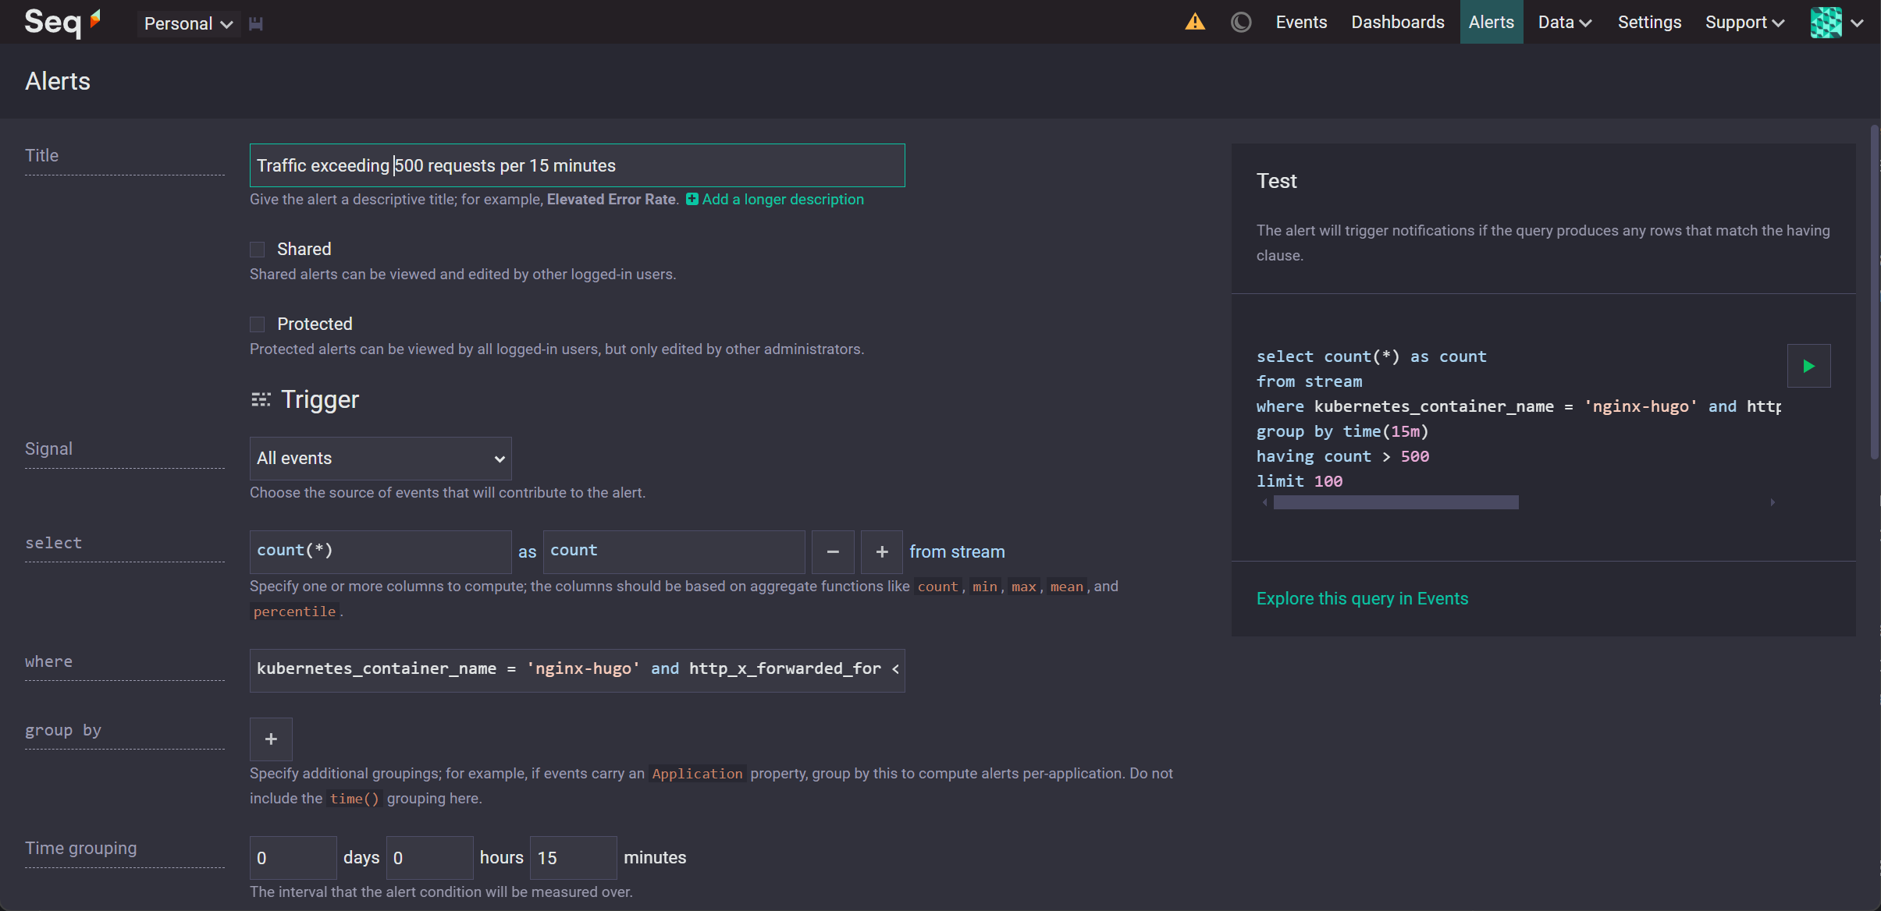The image size is (1881, 911).
Task: Click the Application property tag
Action: [x=697, y=774]
